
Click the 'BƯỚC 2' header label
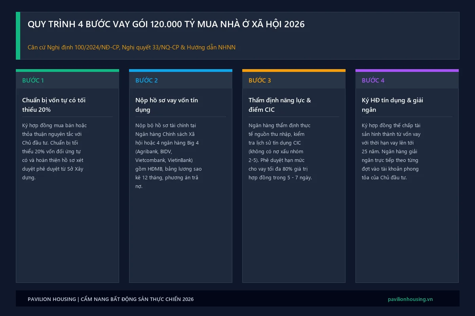[146, 80]
